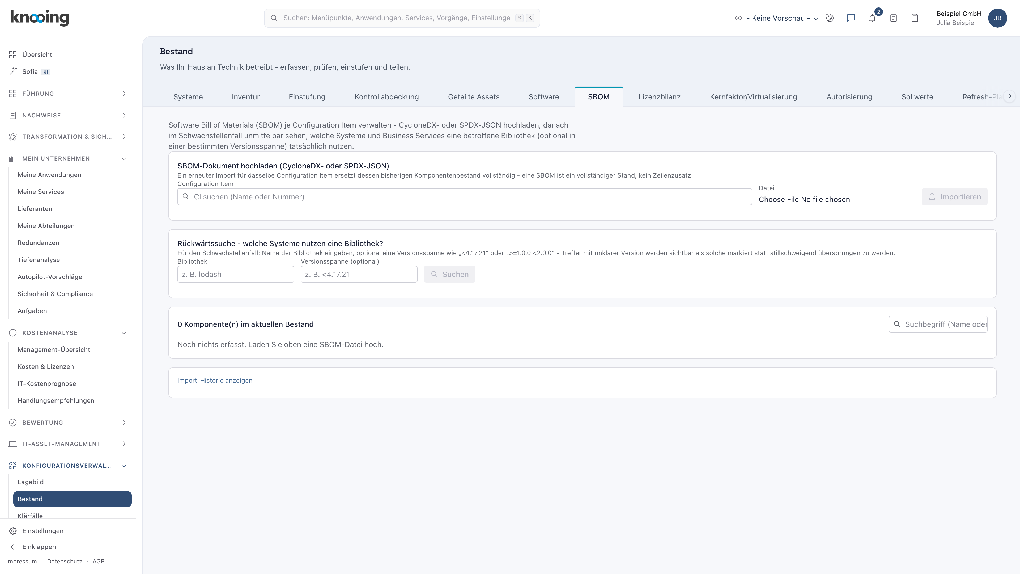Image resolution: width=1020 pixels, height=574 pixels.
Task: Open the Datenschutz footer link
Action: (x=65, y=561)
